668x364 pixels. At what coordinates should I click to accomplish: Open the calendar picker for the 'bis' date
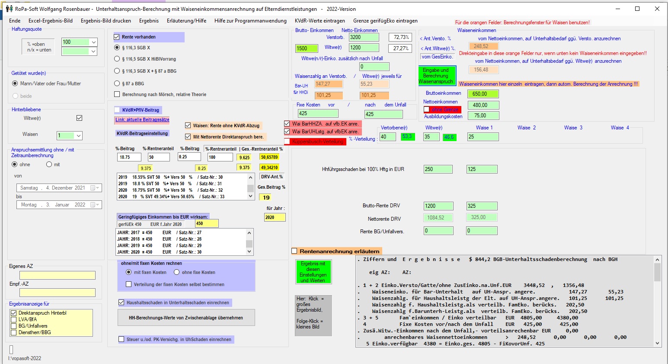94,205
